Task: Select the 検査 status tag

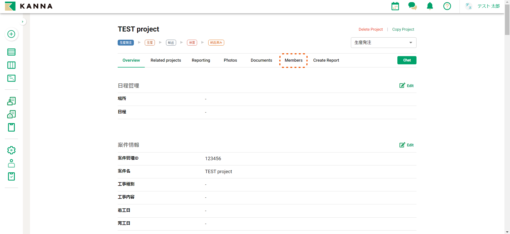Action: click(192, 43)
